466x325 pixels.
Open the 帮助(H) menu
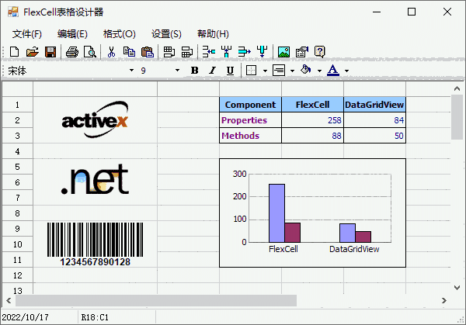tap(213, 34)
